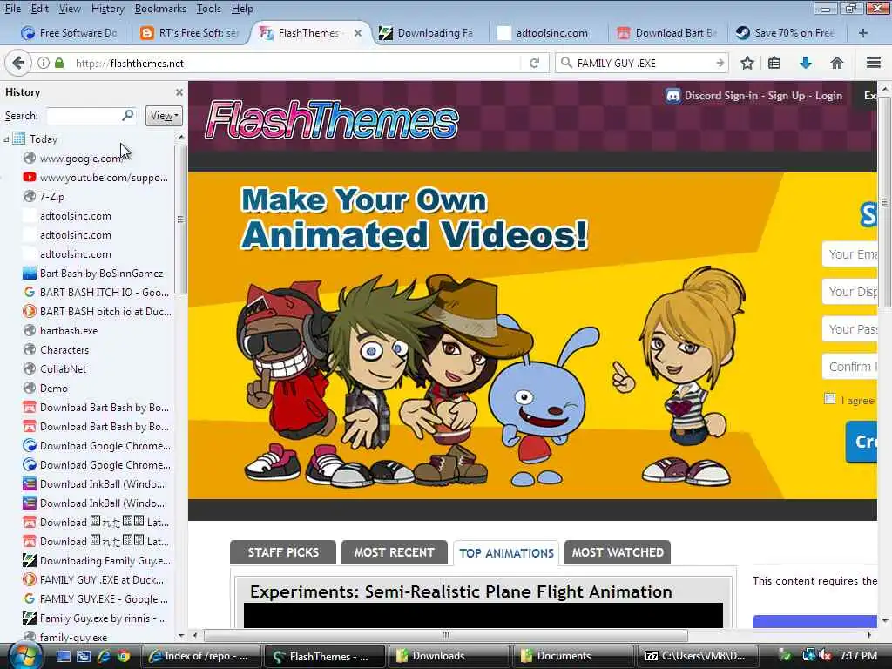
Task: Show bookmarks list icon in toolbar
Action: (774, 63)
